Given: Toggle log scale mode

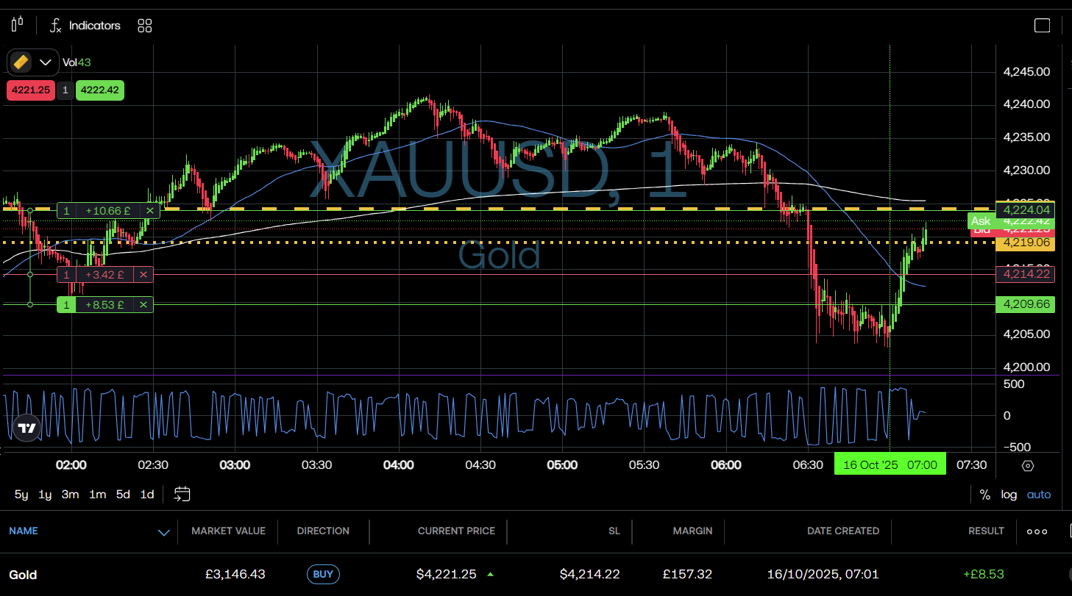Looking at the screenshot, I should point(1009,495).
